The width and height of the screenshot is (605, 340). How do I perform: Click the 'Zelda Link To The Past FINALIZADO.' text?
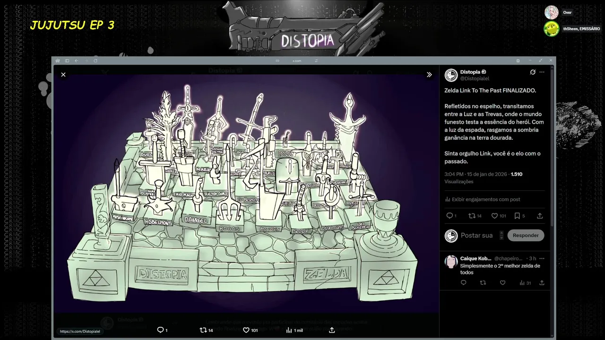coord(491,90)
